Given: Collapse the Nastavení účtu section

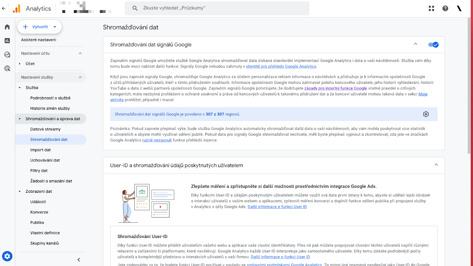Looking at the screenshot, I should (80, 53).
